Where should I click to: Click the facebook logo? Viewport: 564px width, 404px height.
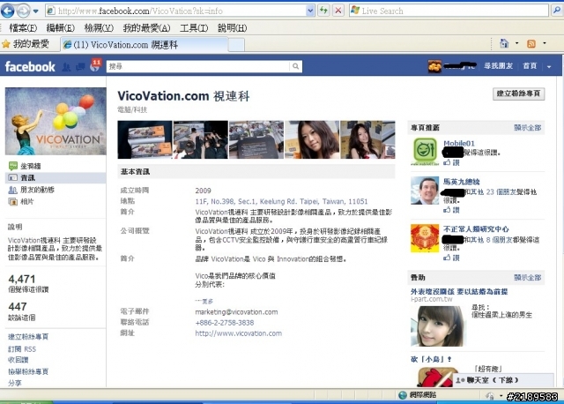[x=30, y=67]
